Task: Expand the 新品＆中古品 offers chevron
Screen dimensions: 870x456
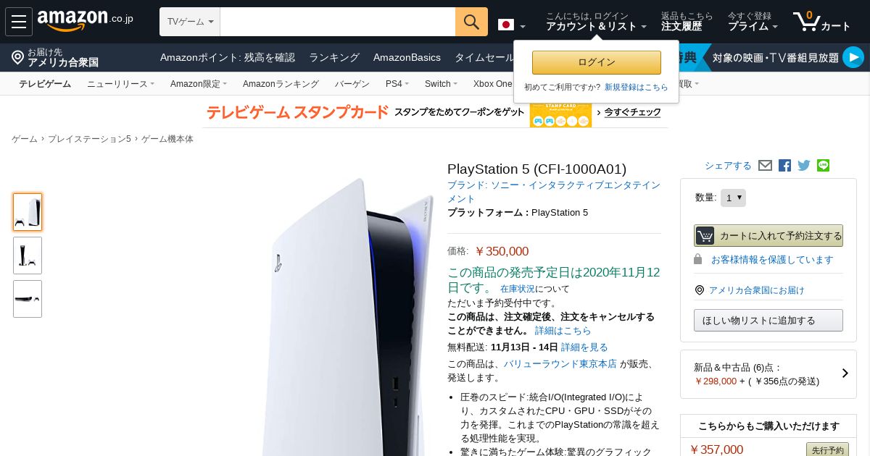Action: tap(845, 373)
